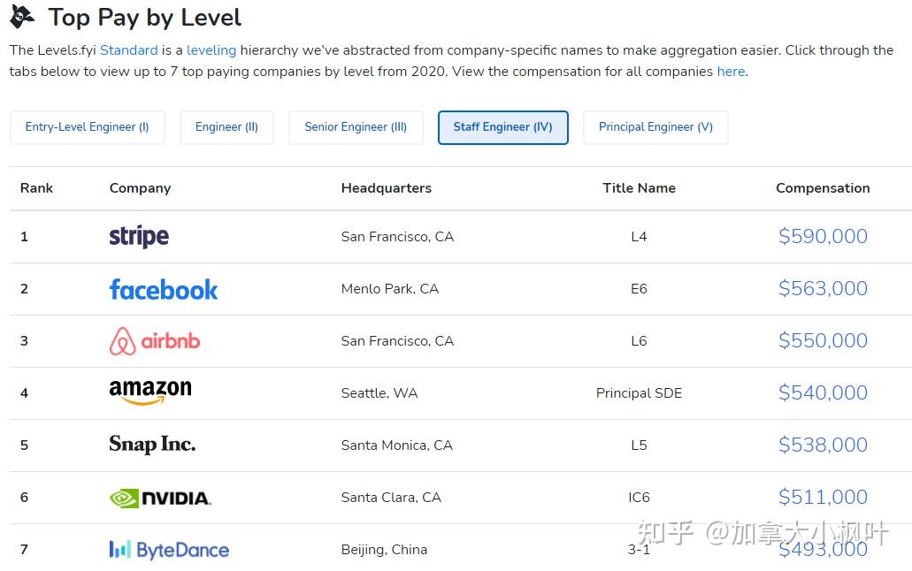The image size is (912, 571).
Task: Select the Amazon logo
Action: point(150,392)
